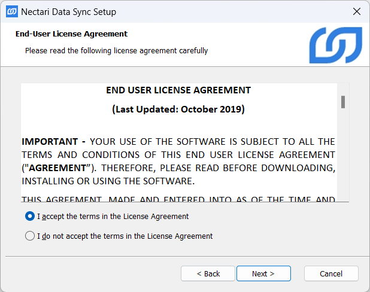Select "I do not accept the terms" radio button
Screen dimensions: 370x292
pos(30,236)
